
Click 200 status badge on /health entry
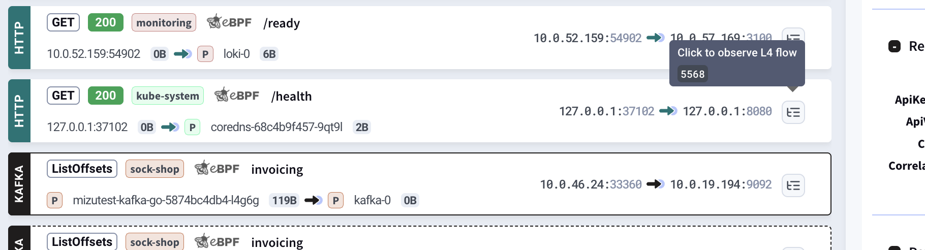[105, 96]
